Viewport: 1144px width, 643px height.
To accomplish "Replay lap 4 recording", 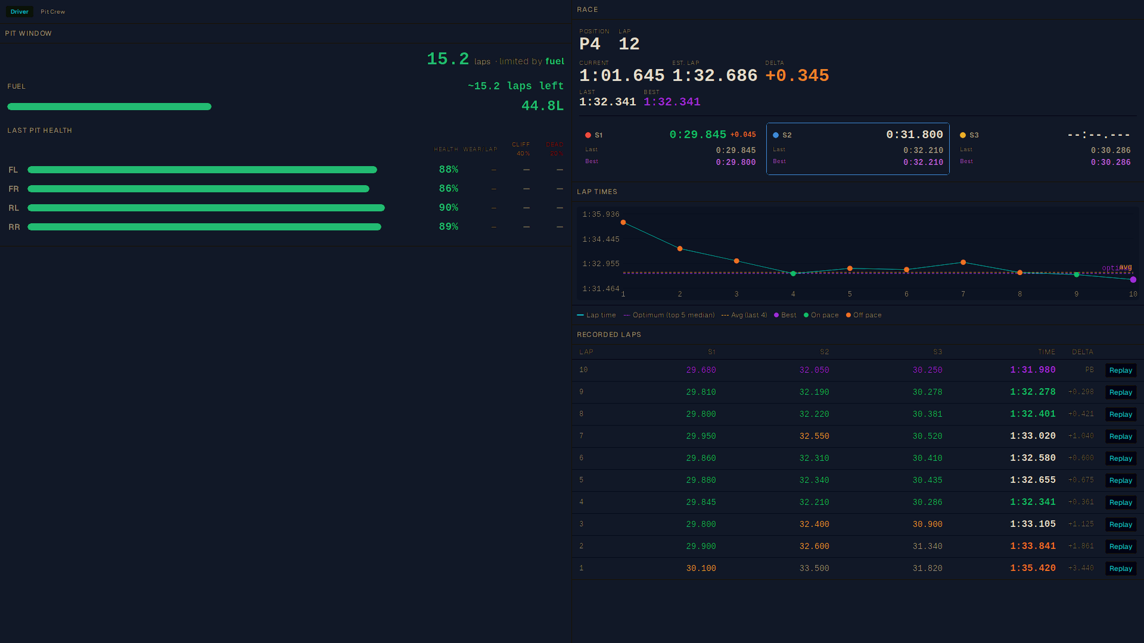I will [x=1120, y=502].
